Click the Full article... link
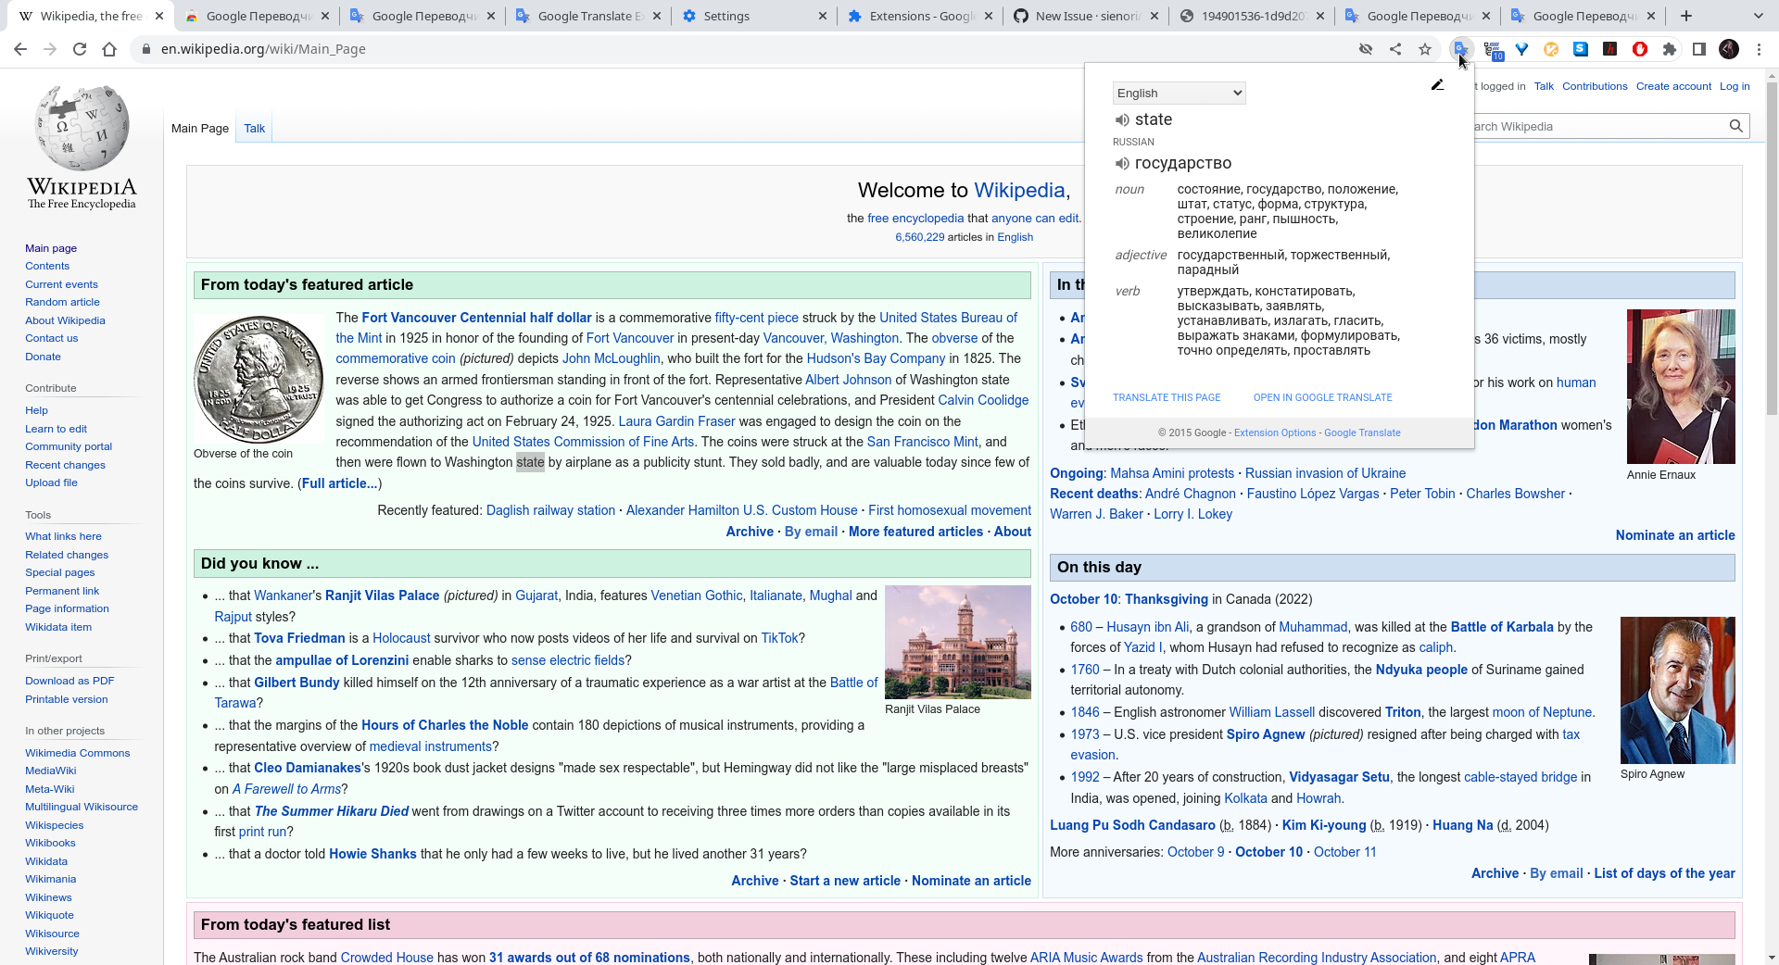The image size is (1779, 965). 339,483
